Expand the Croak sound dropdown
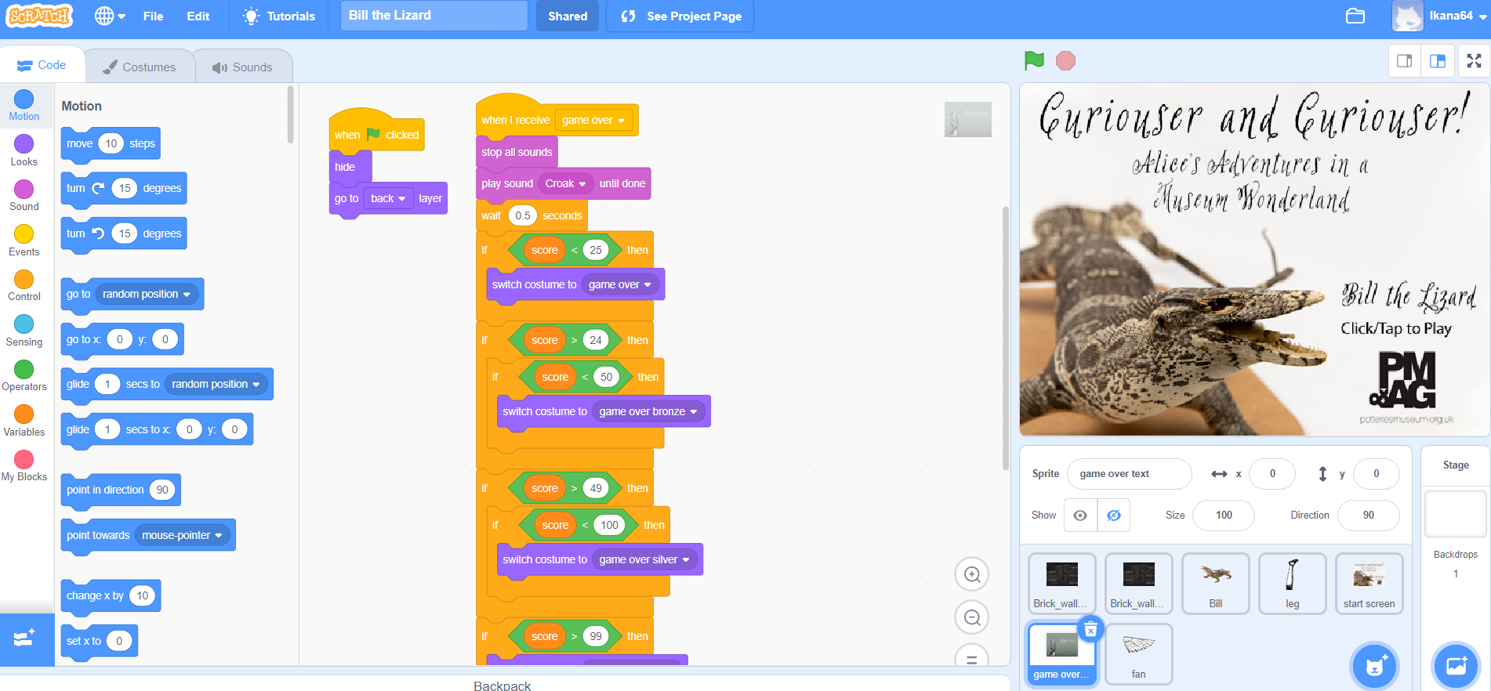The image size is (1491, 691). tap(582, 184)
